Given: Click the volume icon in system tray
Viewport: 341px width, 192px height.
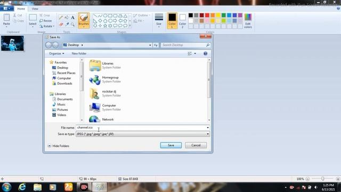Looking at the screenshot, I should click(316, 187).
